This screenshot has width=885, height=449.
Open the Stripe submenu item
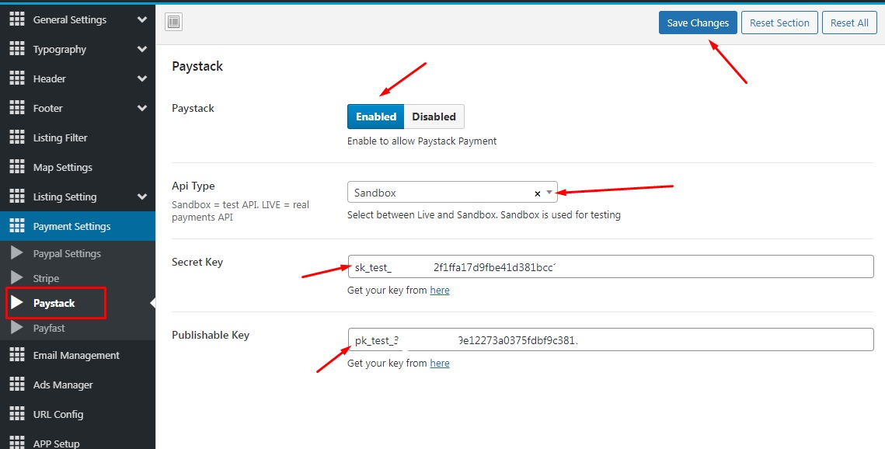(46, 278)
